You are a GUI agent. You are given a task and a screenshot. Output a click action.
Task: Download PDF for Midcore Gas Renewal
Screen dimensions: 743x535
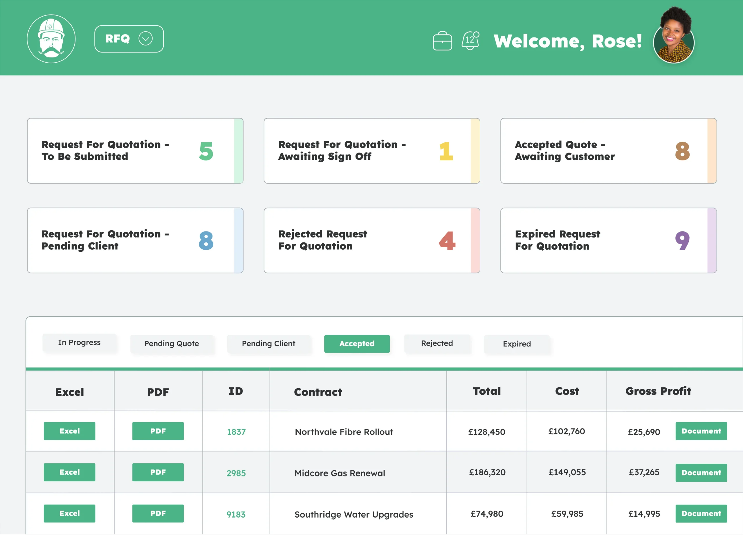point(158,472)
